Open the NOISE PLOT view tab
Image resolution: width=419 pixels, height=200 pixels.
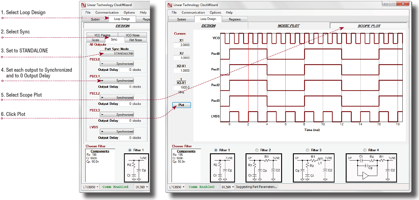[x=289, y=26]
